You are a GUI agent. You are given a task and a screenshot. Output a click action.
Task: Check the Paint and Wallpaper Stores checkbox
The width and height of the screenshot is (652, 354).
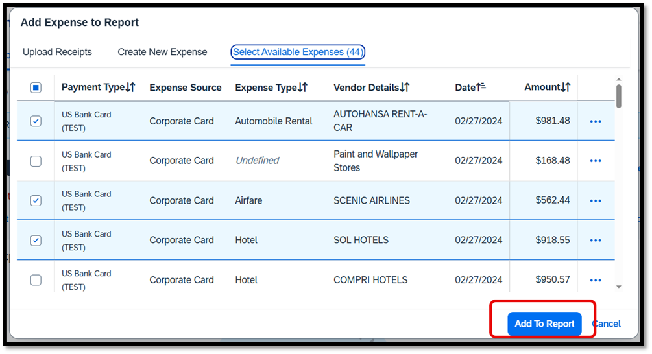click(x=36, y=161)
